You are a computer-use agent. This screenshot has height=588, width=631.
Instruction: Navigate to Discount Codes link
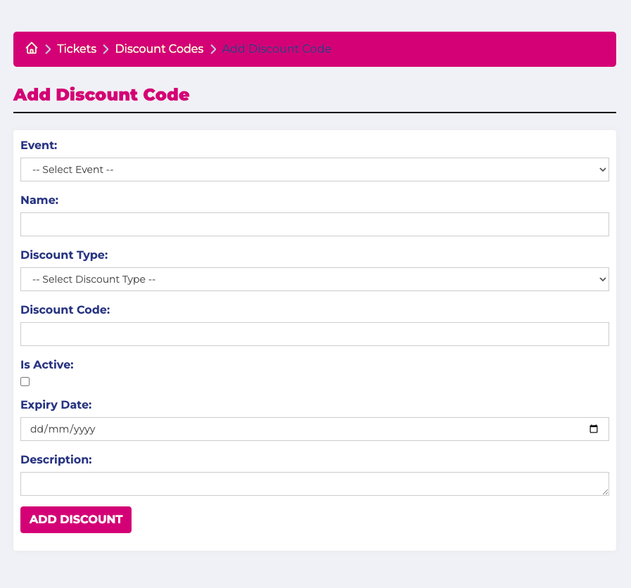[159, 49]
